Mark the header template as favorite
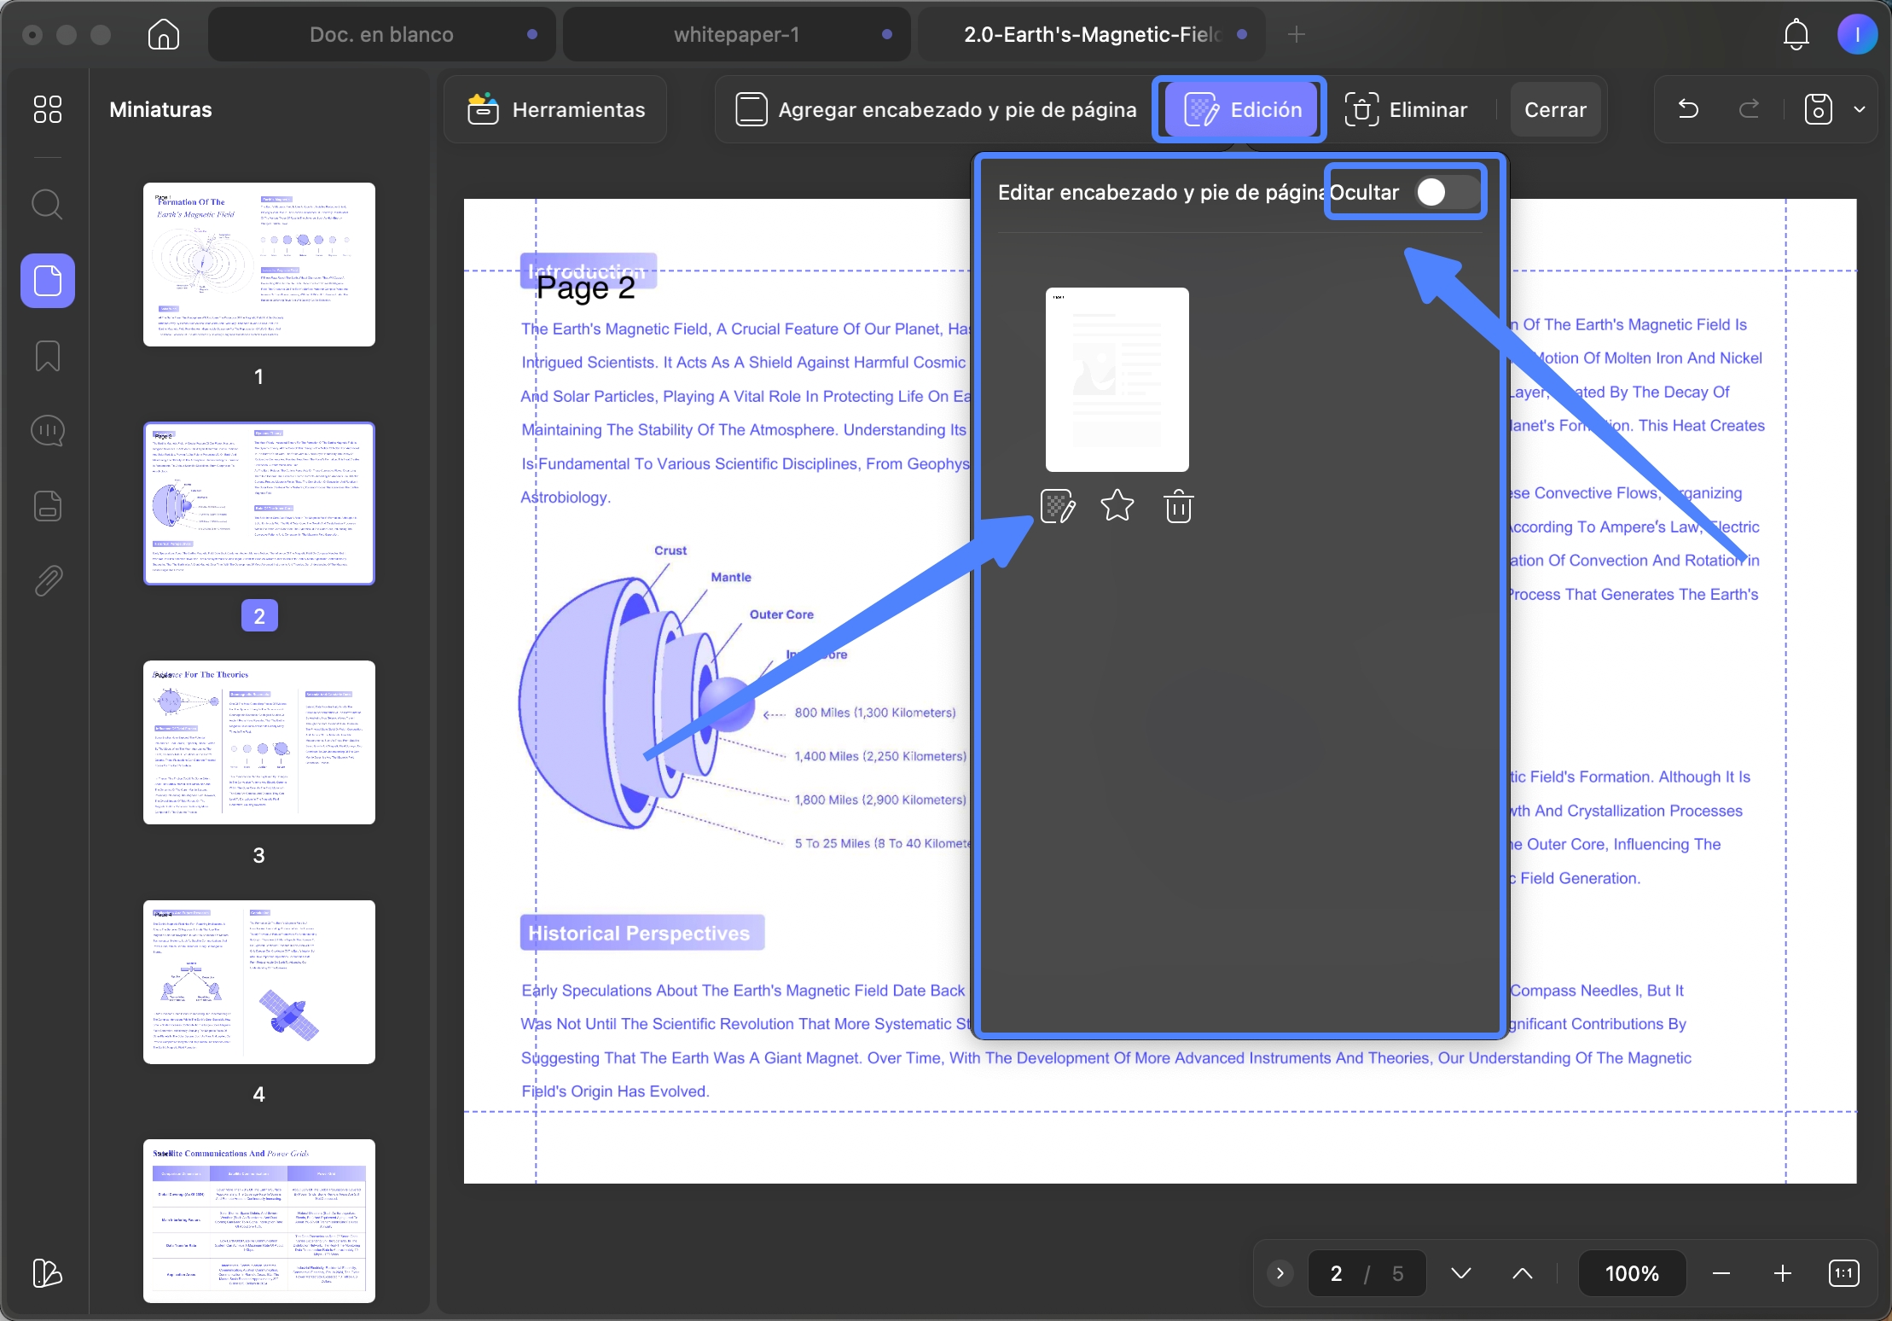 pos(1117,506)
